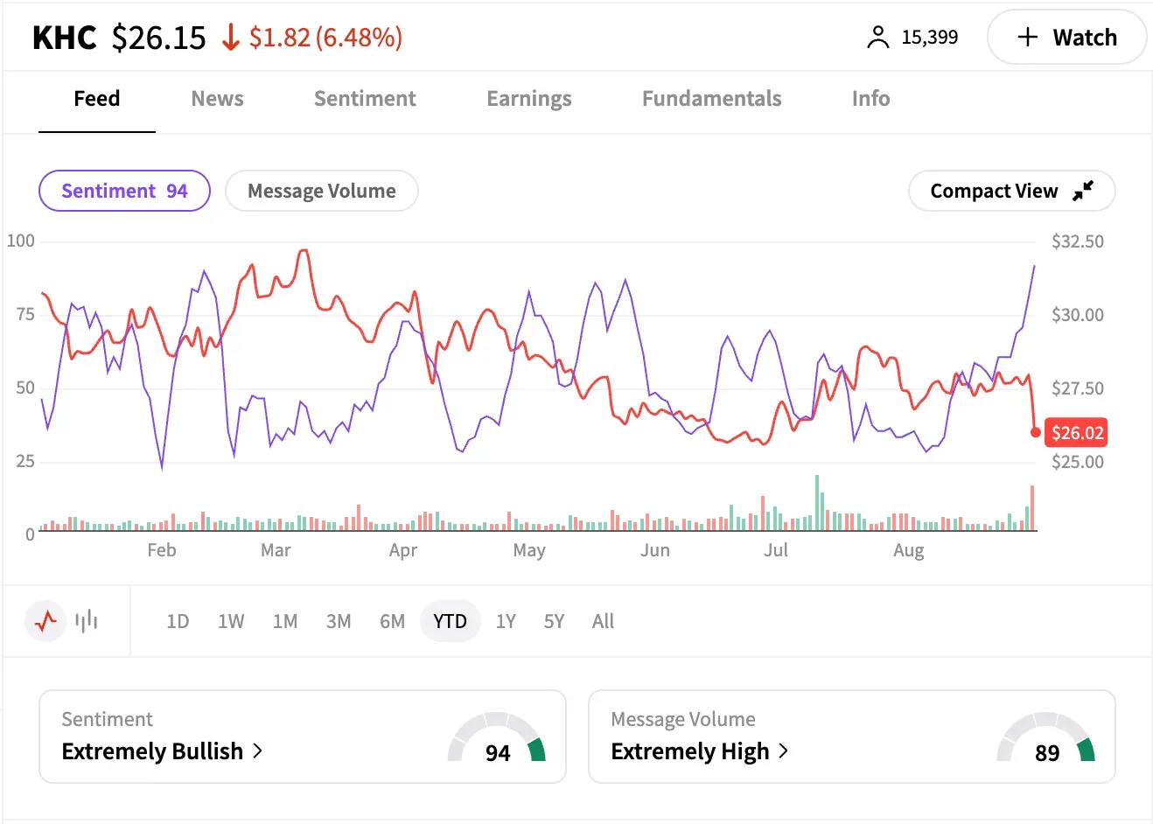Switch to candlestick chart icon
The image size is (1153, 824).
pyautogui.click(x=87, y=621)
